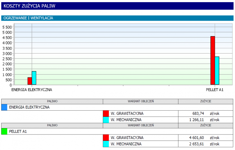The width and height of the screenshot is (235, 150).
Task: Click the KOSZTY ZUŻYCIA PALIW title bar
Action: [x=117, y=6]
